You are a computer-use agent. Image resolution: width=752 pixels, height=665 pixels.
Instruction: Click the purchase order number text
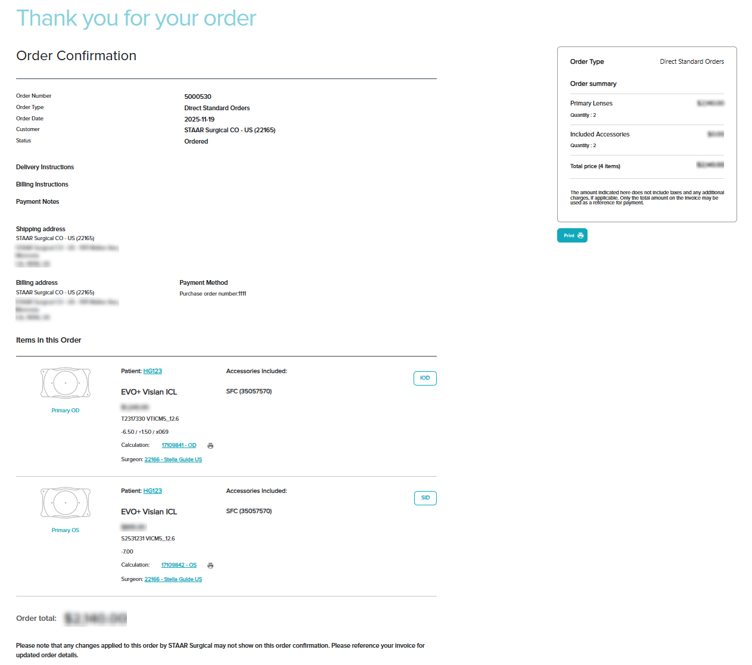(213, 294)
